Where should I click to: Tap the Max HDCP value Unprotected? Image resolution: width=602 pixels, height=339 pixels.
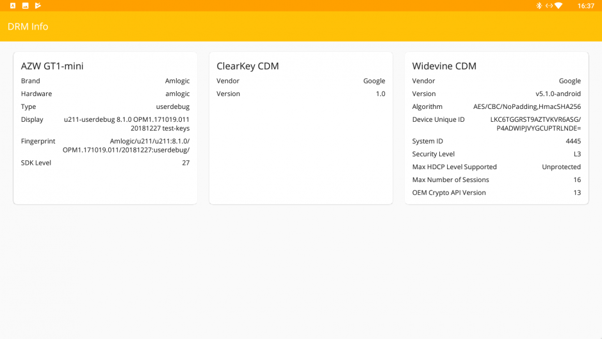561,167
